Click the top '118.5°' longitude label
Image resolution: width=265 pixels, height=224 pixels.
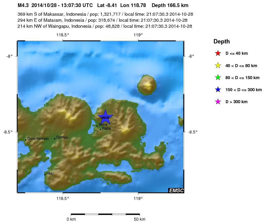[x=63, y=35]
